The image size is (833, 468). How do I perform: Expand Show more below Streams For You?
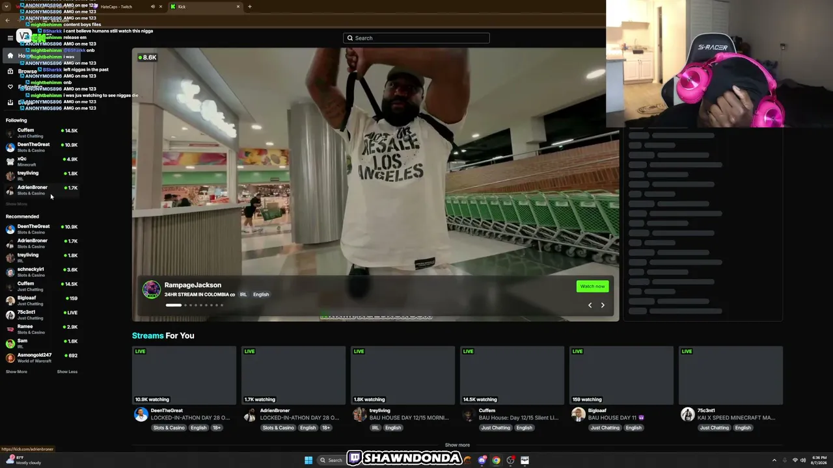[457, 445]
